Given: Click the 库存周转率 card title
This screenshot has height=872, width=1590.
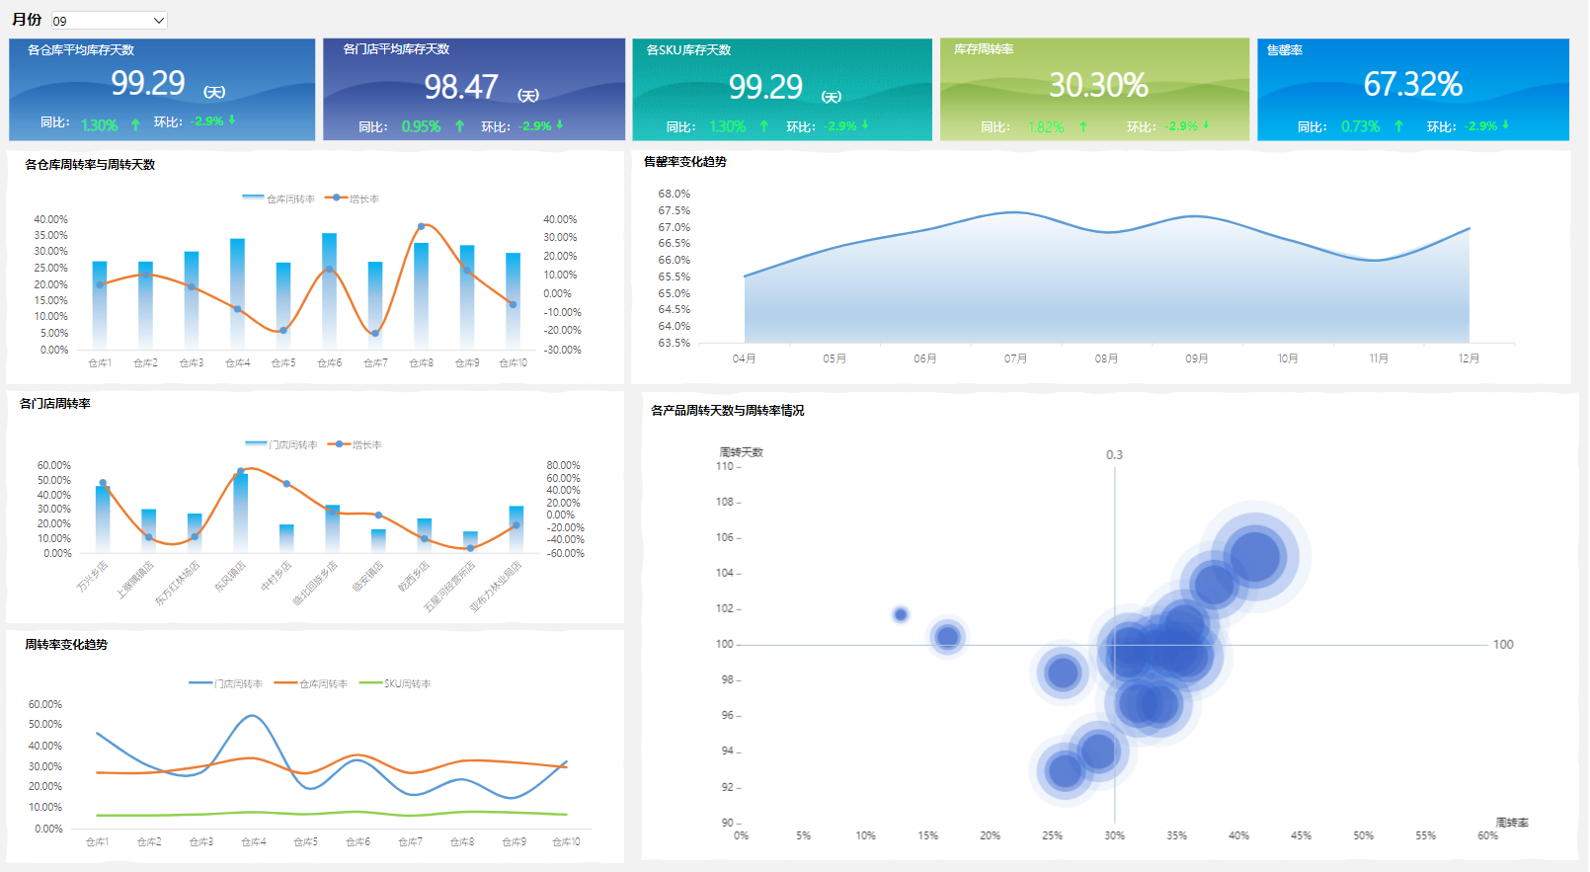Looking at the screenshot, I should [984, 48].
